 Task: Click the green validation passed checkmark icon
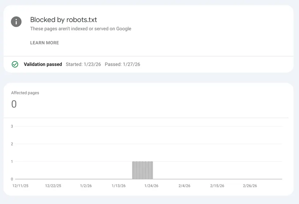click(15, 64)
